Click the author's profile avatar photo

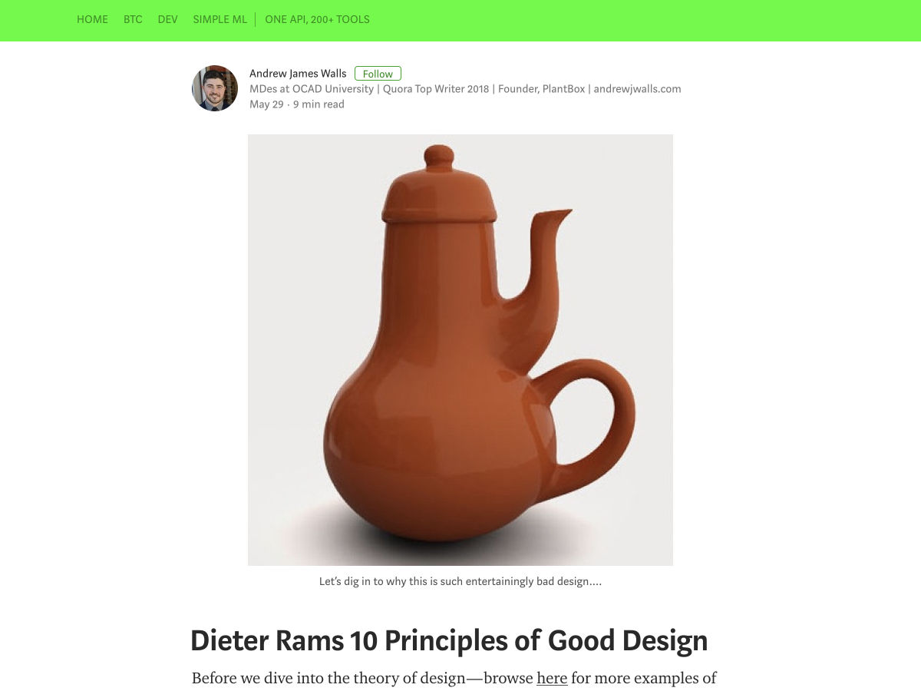tap(215, 88)
